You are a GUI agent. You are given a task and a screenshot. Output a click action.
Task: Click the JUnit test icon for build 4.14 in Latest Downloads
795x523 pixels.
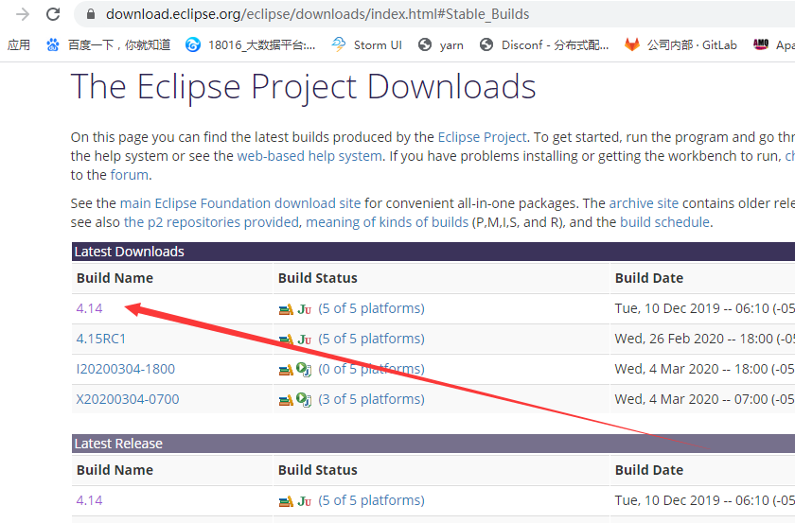(304, 309)
